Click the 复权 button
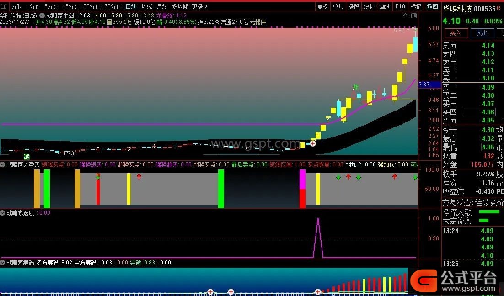Image resolution: width=504 pixels, height=296 pixels. point(323,6)
